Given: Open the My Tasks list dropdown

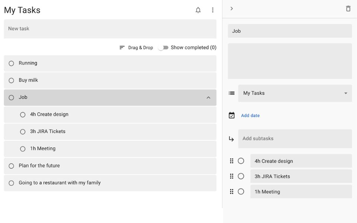Looking at the screenshot, I should pos(346,93).
